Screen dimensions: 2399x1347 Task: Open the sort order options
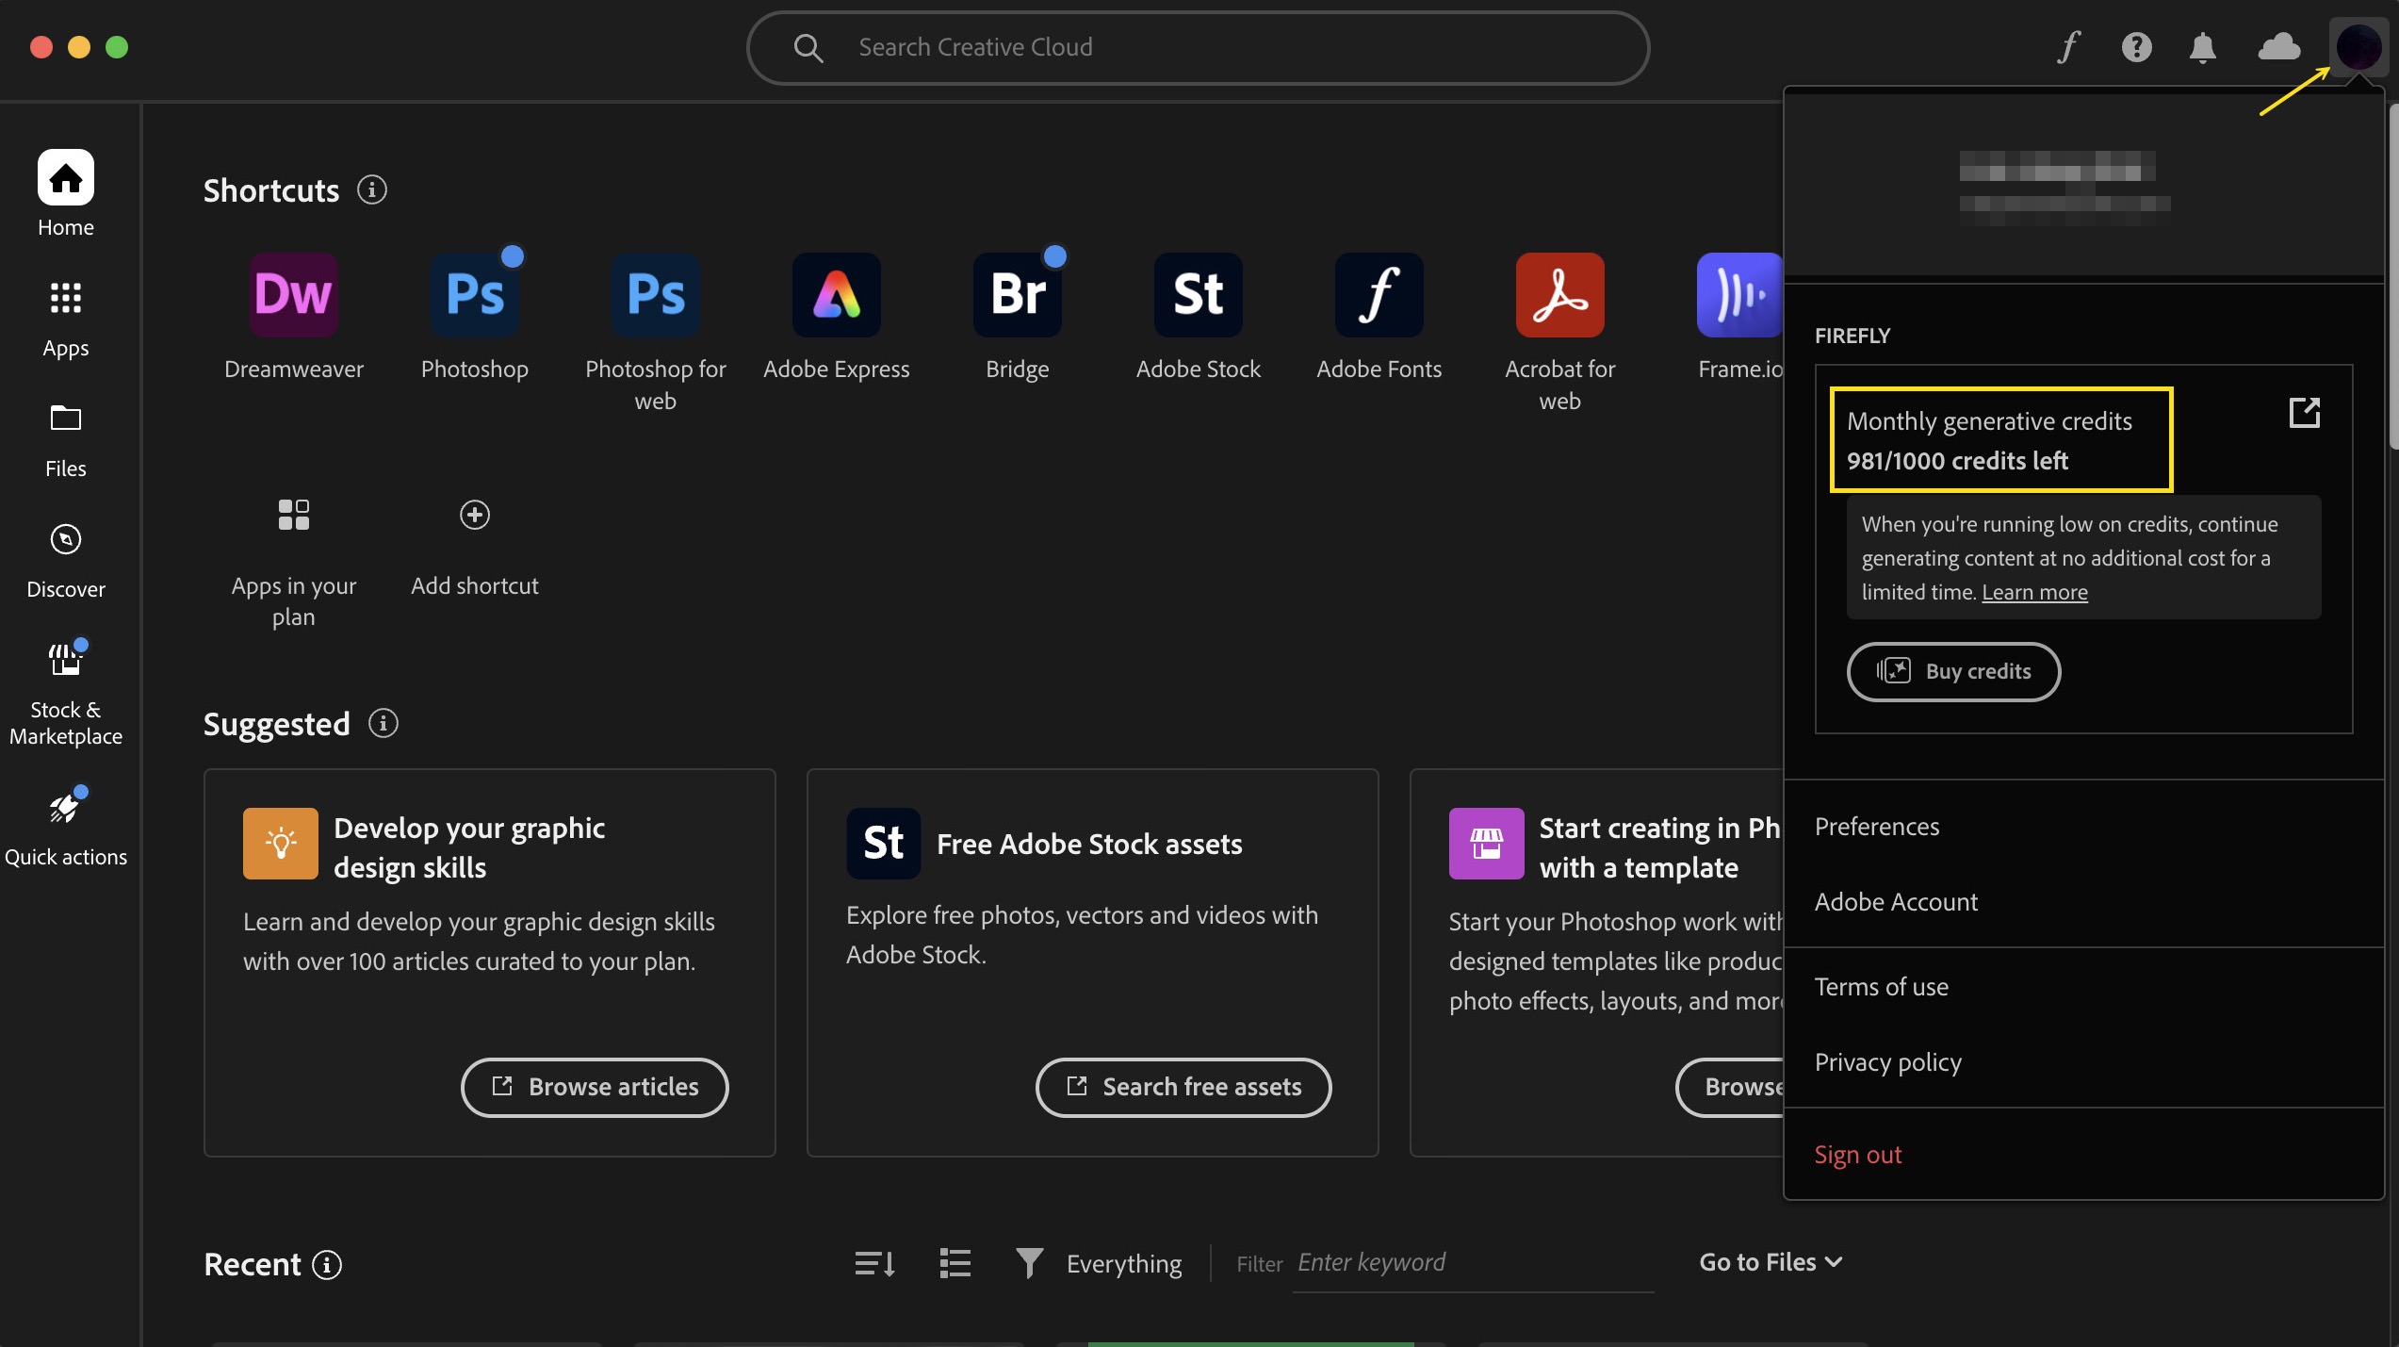(874, 1263)
